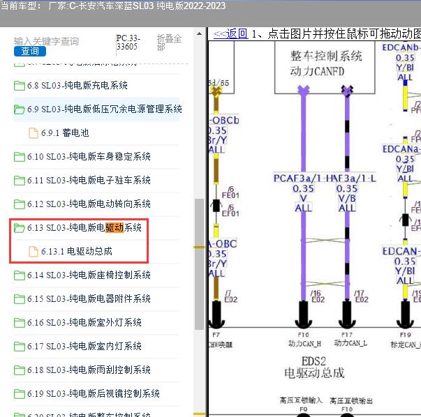Viewport: 421px width, 417px height.
Task: Click the 高压互锁输出 pin label
Action: tap(351, 401)
